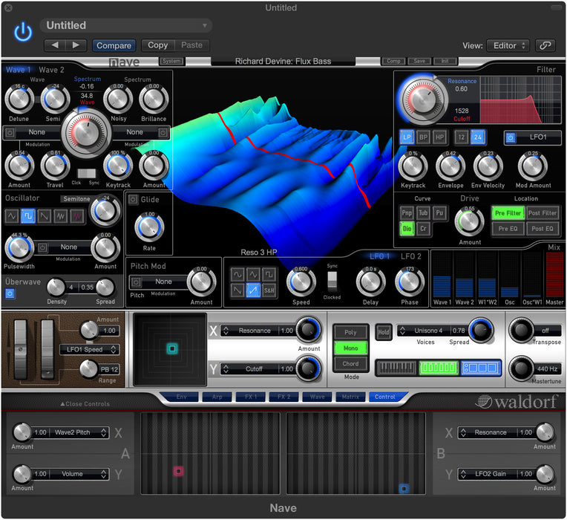This screenshot has height=520, width=567.
Task: Open the FX 1 tab
Action: click(x=249, y=397)
